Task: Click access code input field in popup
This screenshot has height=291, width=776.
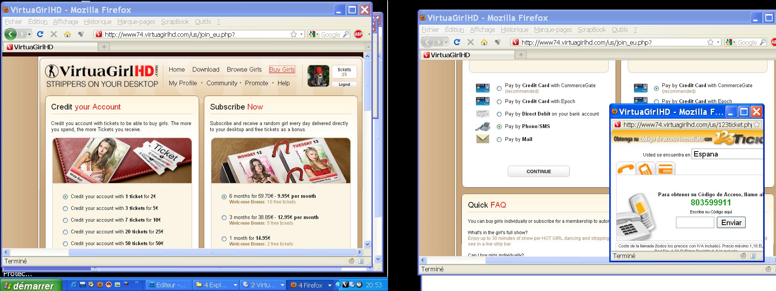Action: pyautogui.click(x=695, y=222)
